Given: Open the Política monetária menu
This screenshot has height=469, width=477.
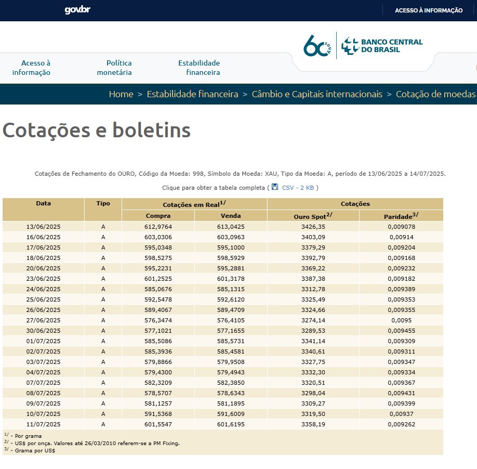Looking at the screenshot, I should coord(114,68).
